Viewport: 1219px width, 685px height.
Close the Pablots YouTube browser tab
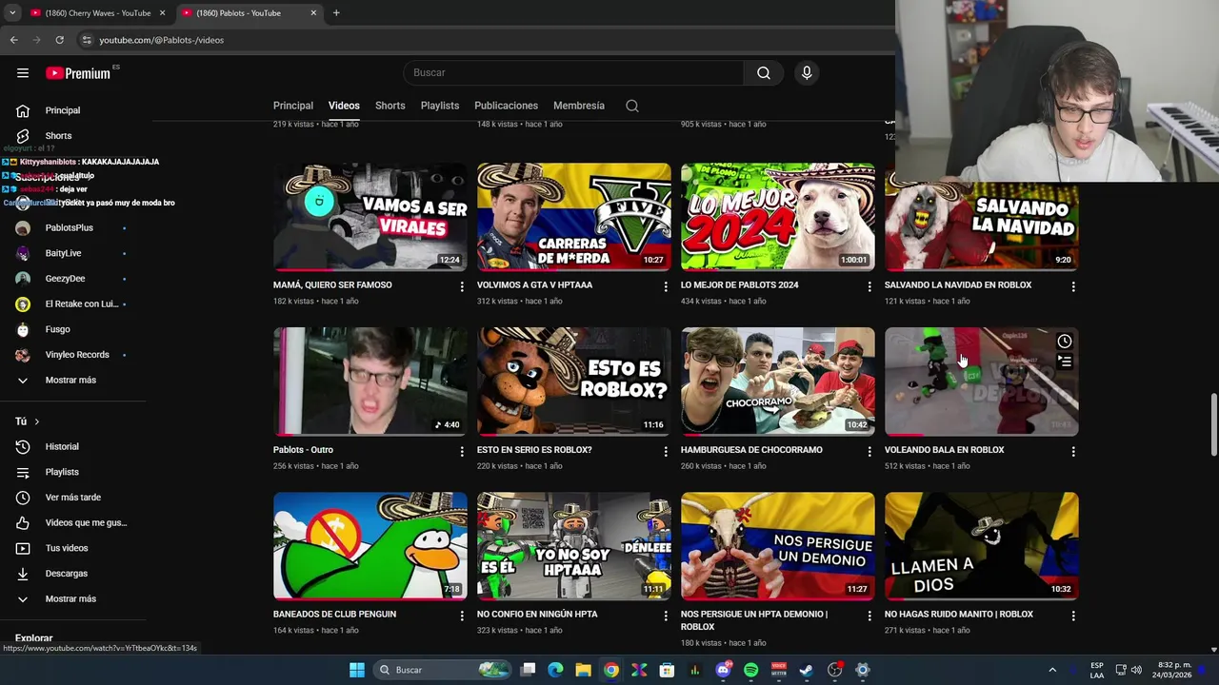tap(313, 13)
